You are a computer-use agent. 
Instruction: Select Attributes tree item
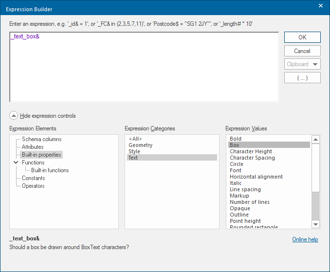click(x=33, y=147)
